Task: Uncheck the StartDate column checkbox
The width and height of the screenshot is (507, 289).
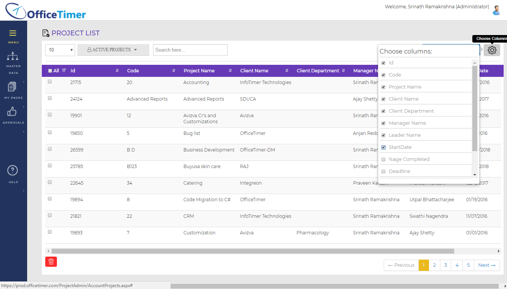Action: pyautogui.click(x=383, y=147)
